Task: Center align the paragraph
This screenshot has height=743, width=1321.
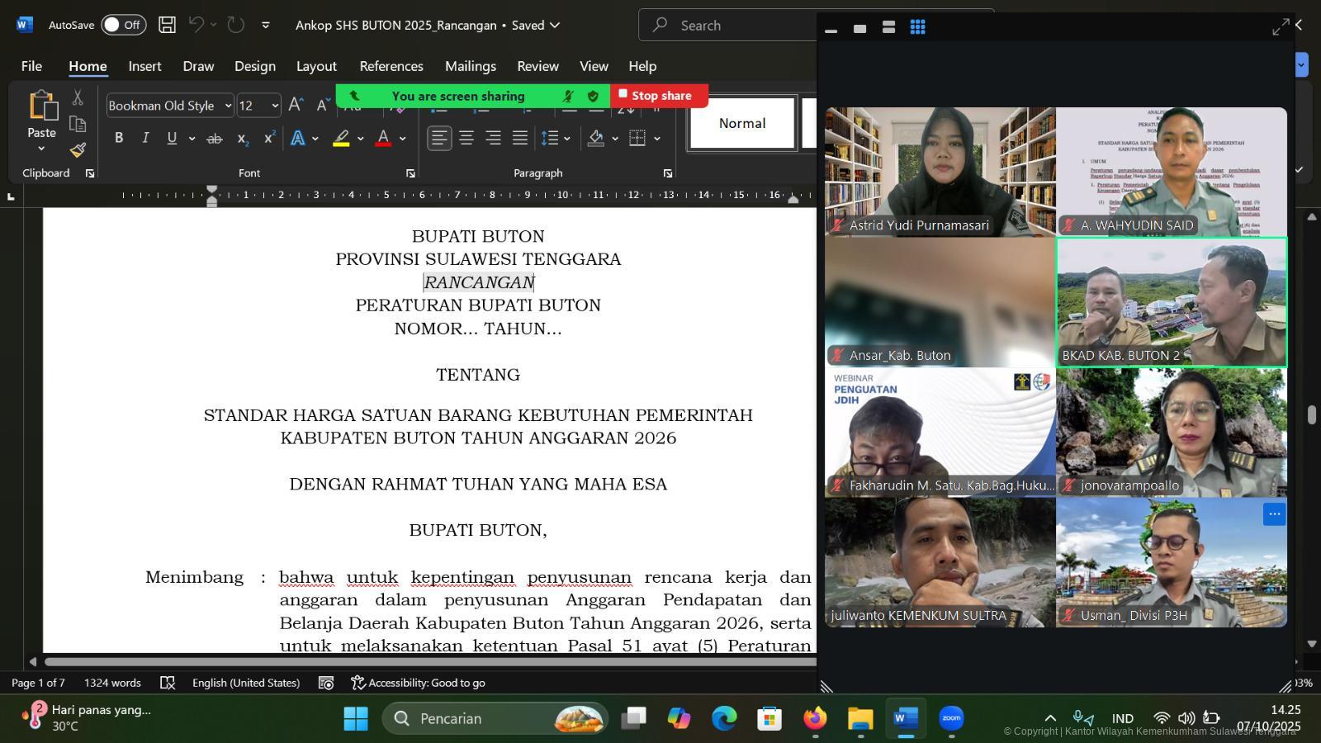Action: coord(466,138)
